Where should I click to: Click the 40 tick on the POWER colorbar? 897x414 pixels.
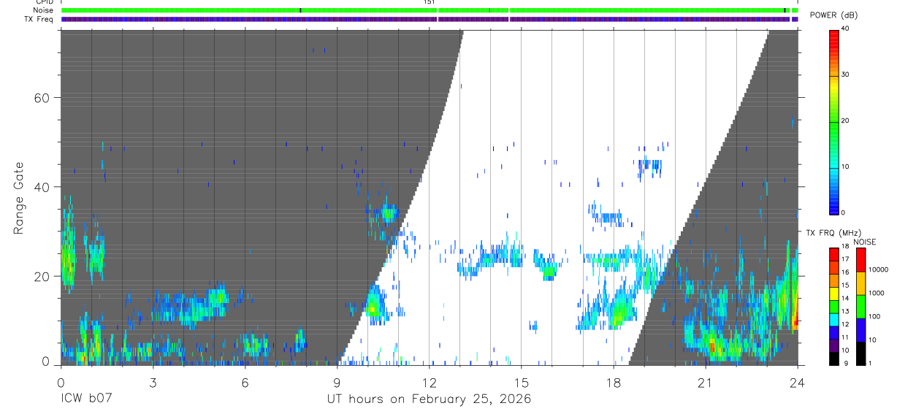tap(845, 28)
